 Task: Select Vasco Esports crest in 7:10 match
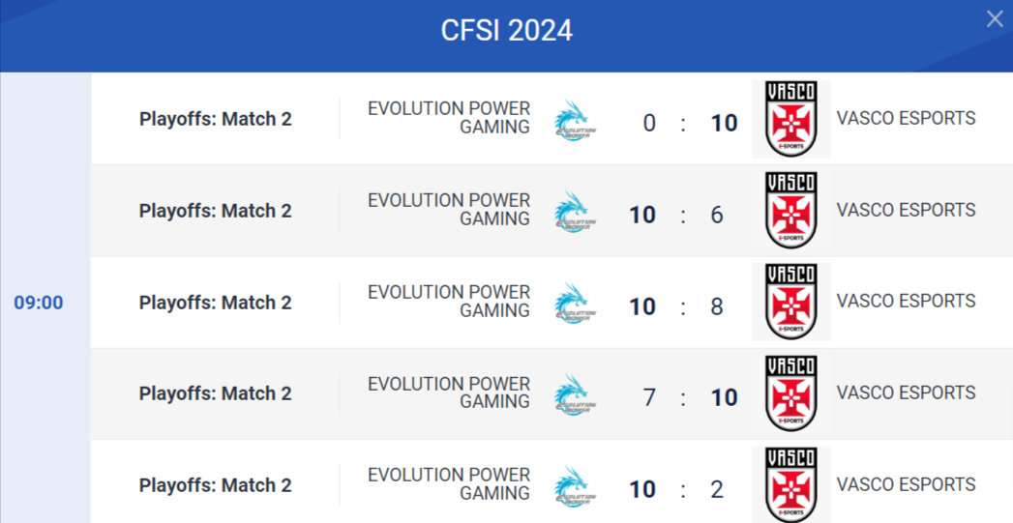(x=790, y=393)
